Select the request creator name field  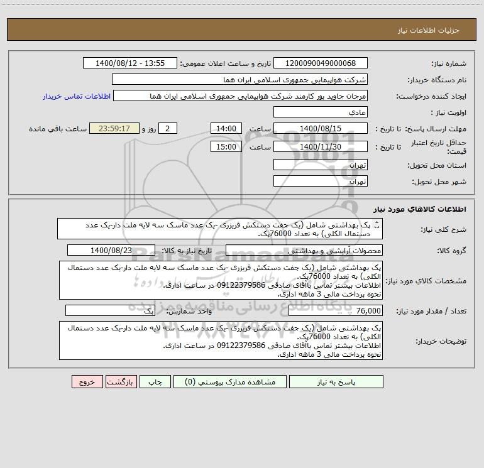click(x=239, y=96)
